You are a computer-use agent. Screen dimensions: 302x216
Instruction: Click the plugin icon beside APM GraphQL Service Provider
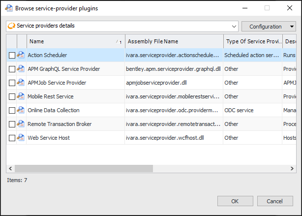21,69
